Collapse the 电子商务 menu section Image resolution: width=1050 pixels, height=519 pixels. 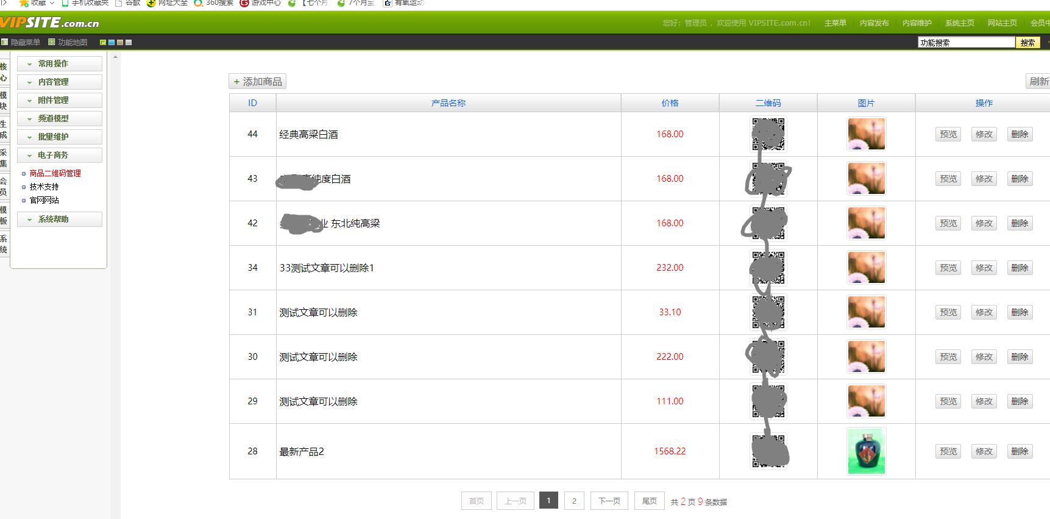pos(59,155)
